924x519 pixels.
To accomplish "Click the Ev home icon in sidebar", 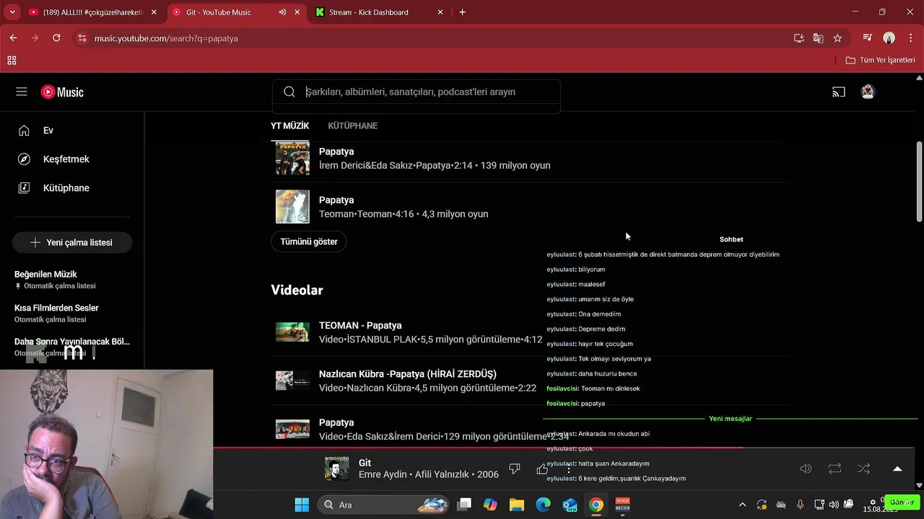I will click(x=24, y=130).
